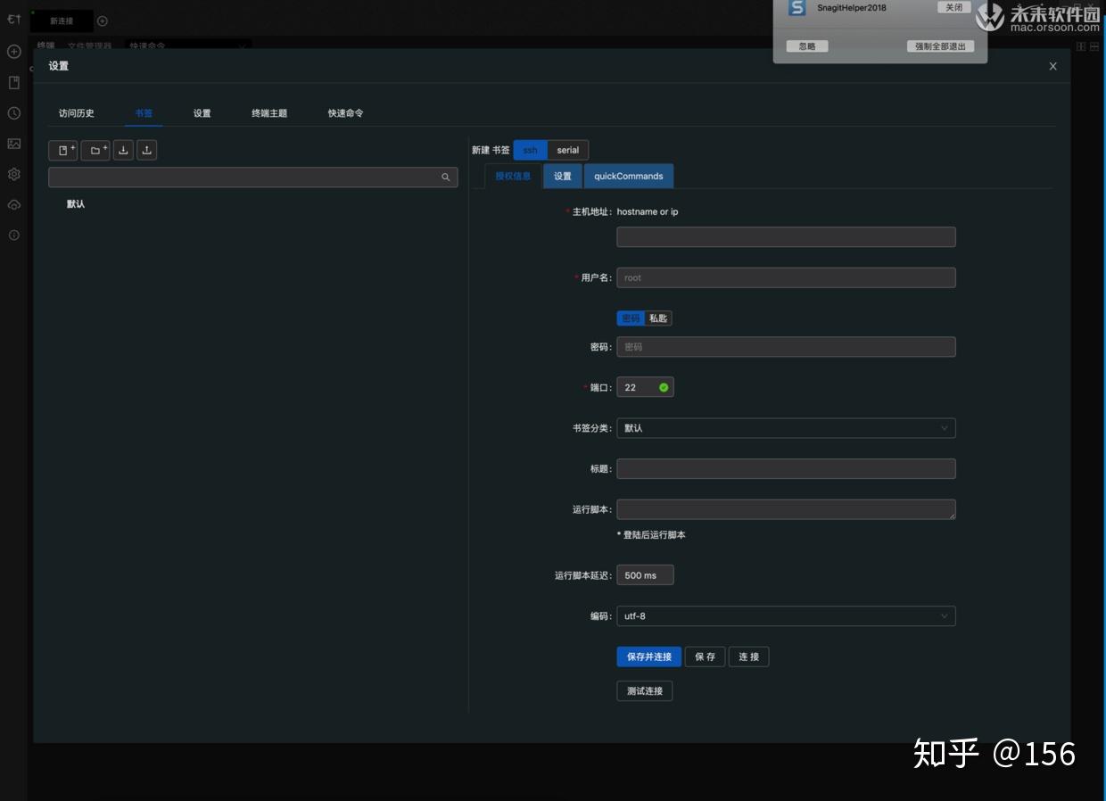Click the new connection plus icon in sidebar
1106x801 pixels.
14,52
